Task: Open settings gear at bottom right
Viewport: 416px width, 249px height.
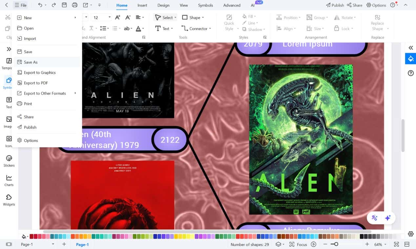Action: click(x=410, y=234)
